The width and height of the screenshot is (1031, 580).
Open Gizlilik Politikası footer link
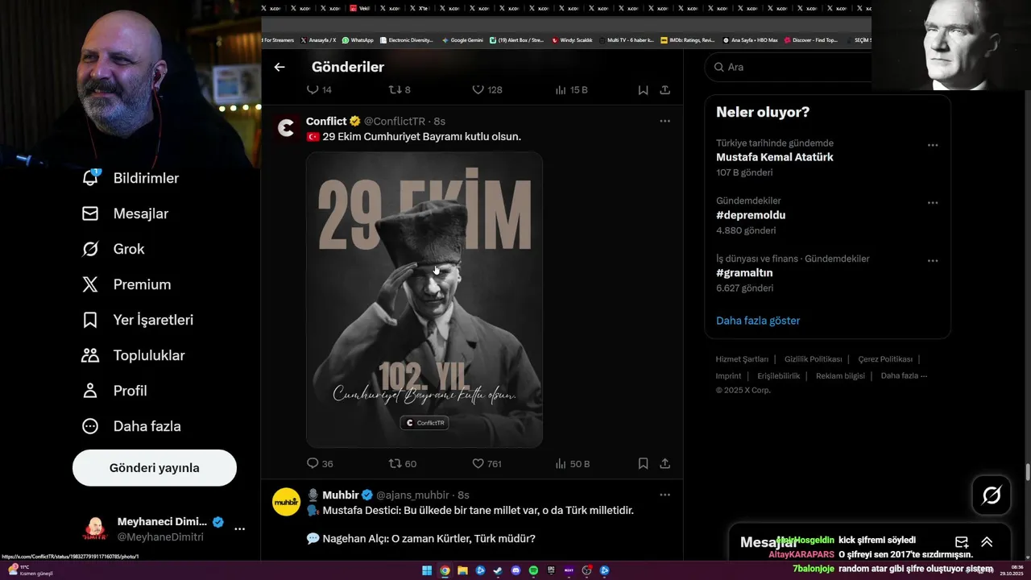813,359
